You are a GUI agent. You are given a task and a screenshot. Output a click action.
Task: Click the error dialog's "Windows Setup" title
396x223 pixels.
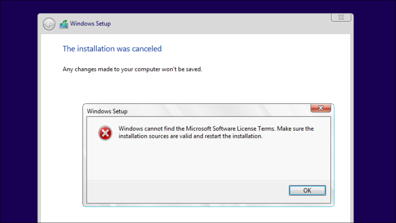pyautogui.click(x=107, y=111)
